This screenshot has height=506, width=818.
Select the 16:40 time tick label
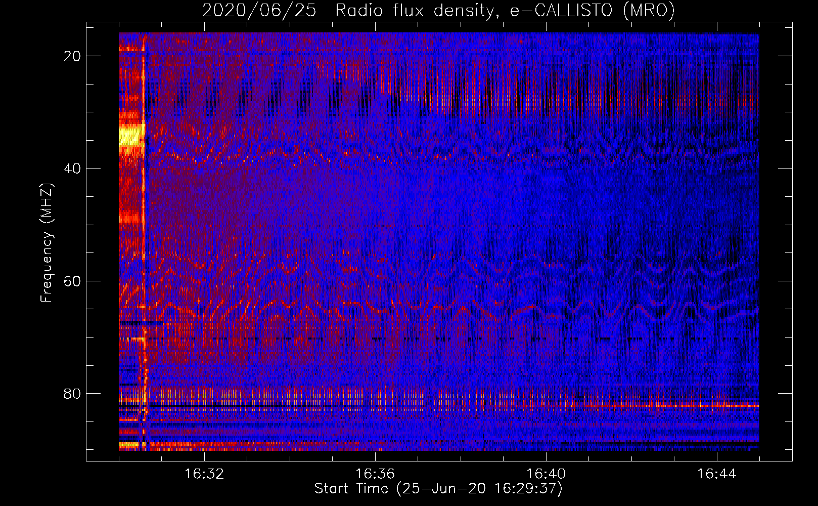point(546,474)
